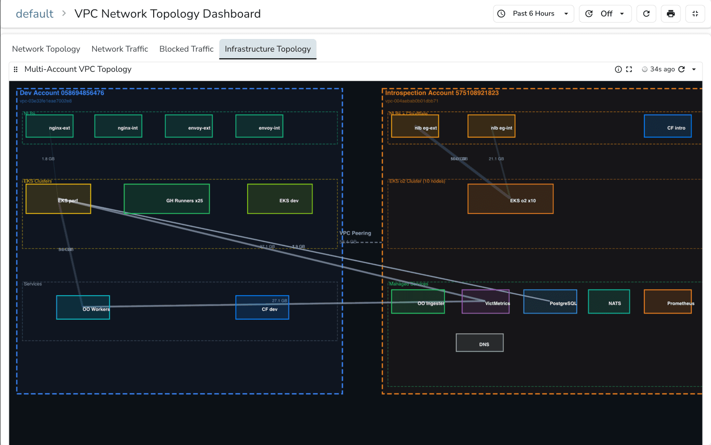
Task: Switch to the Network Traffic tab
Action: (x=120, y=49)
